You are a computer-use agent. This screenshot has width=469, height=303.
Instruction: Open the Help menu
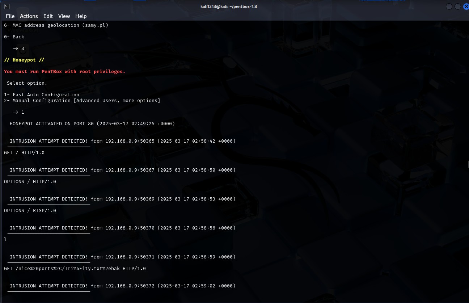point(81,16)
